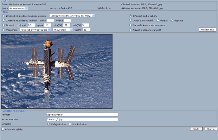
Task: Open the 'Powered By WebToDate' watermark dropdown
Action: pyautogui.click(x=35, y=30)
